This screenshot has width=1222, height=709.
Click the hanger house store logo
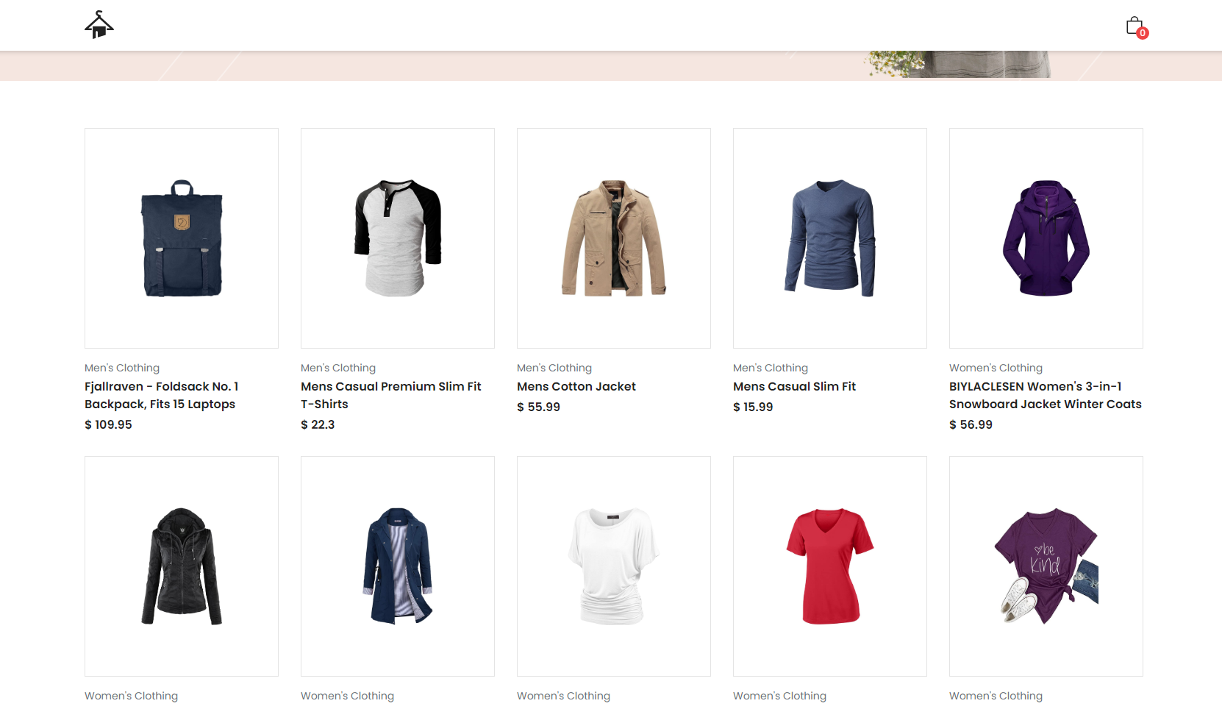pos(99,25)
